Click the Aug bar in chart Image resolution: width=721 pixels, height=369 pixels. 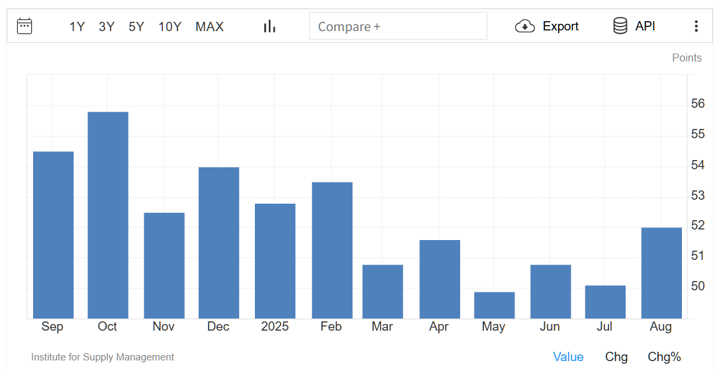[661, 273]
